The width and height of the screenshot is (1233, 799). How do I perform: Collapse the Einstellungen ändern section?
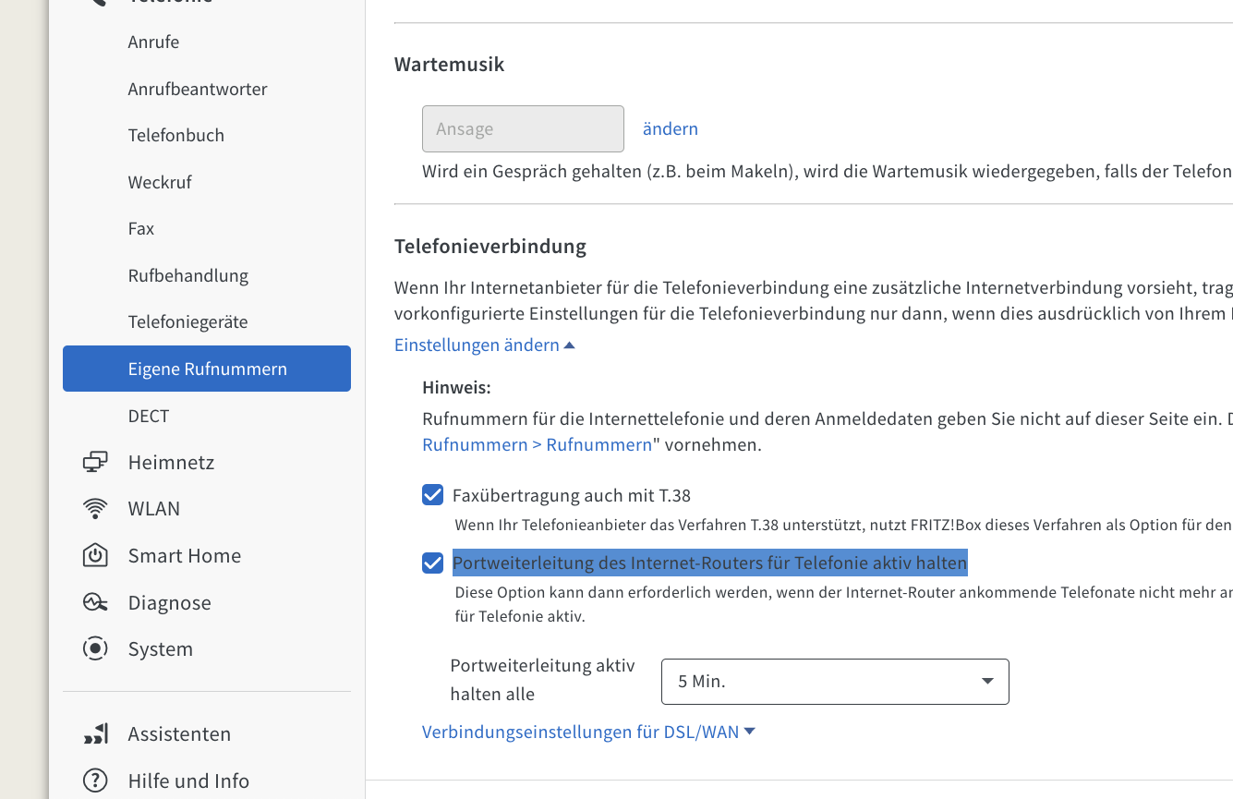tap(485, 345)
